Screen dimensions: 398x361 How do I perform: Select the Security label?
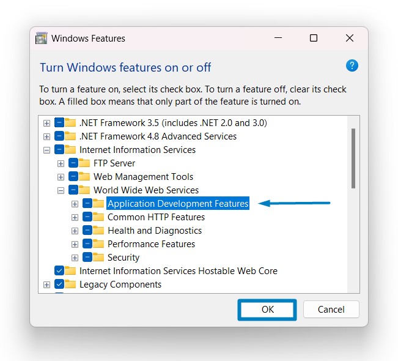(123, 258)
